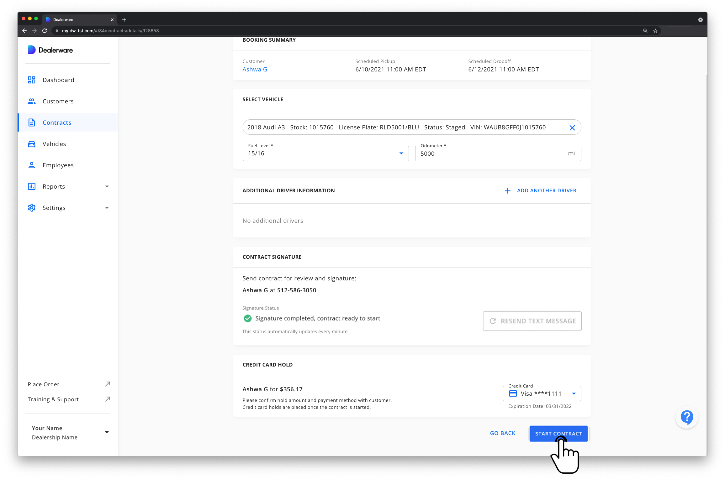Open the Ashwa G customer link

pos(255,70)
